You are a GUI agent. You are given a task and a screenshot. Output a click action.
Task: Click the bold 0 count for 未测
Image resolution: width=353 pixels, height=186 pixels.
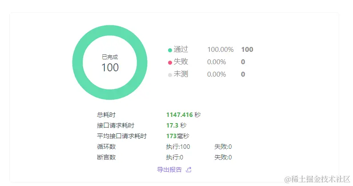click(243, 74)
